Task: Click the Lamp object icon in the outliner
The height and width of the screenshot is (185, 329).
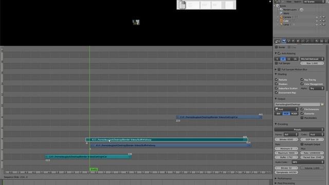Action: point(281,25)
